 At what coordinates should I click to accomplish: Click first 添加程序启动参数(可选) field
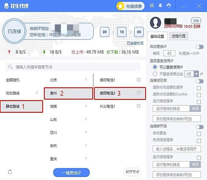pos(177,119)
